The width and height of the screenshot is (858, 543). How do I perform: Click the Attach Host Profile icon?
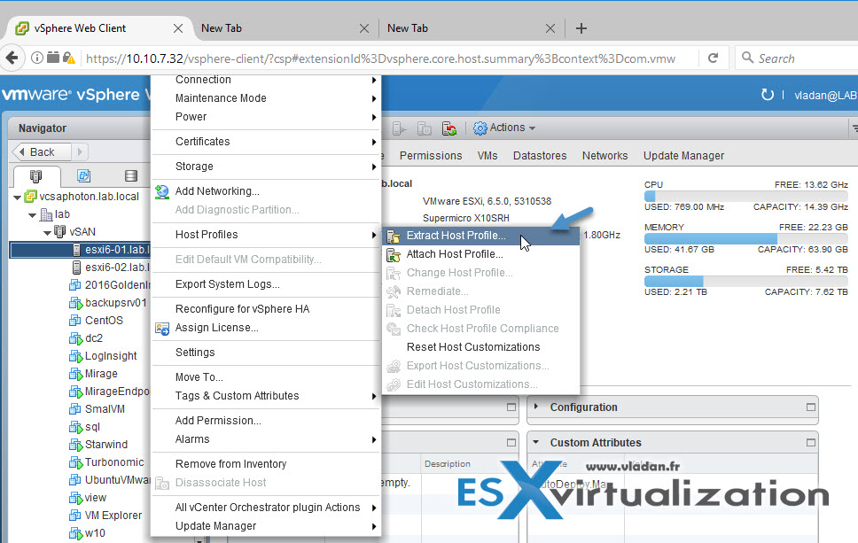click(393, 255)
